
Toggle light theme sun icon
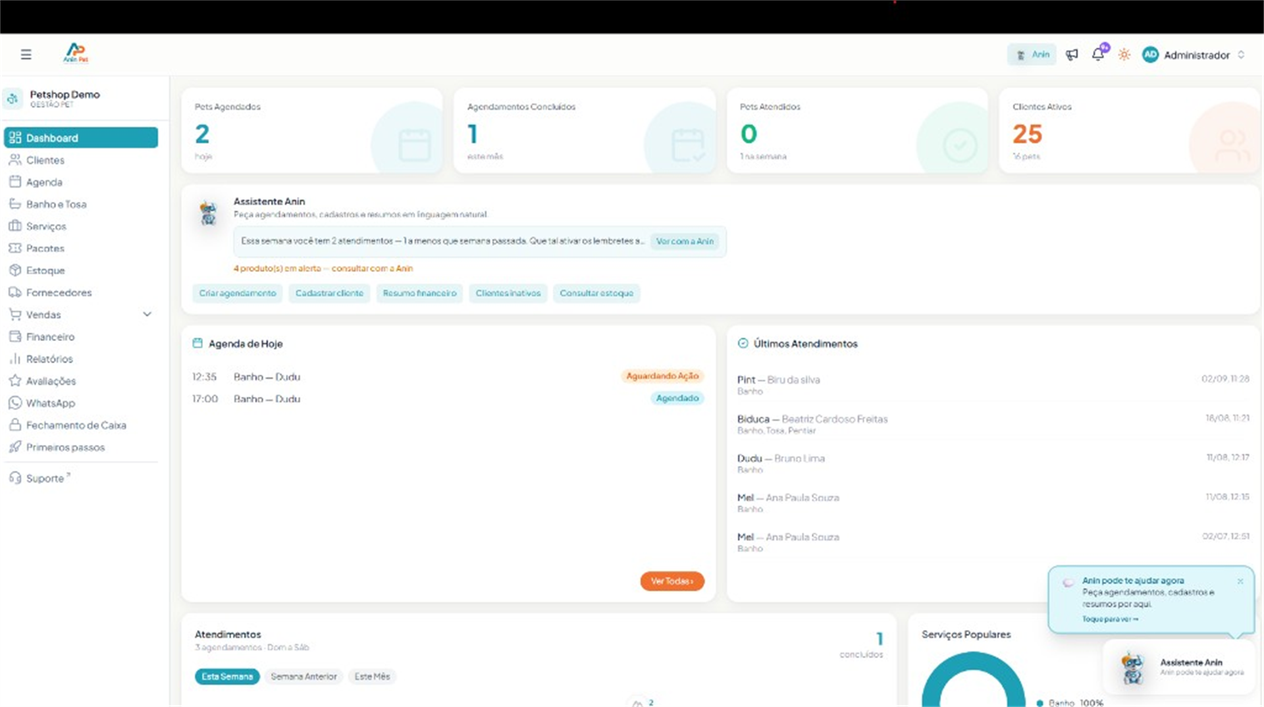point(1124,55)
